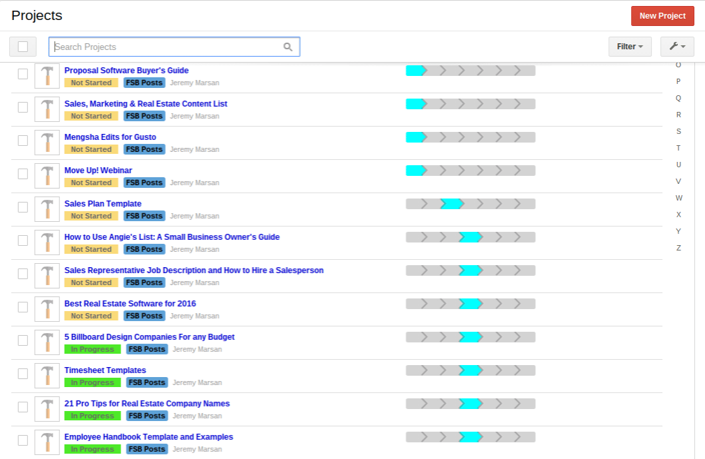
Task: Click hammer icon for Sales, Marketing & Real Estate Content List
Action: click(x=47, y=109)
